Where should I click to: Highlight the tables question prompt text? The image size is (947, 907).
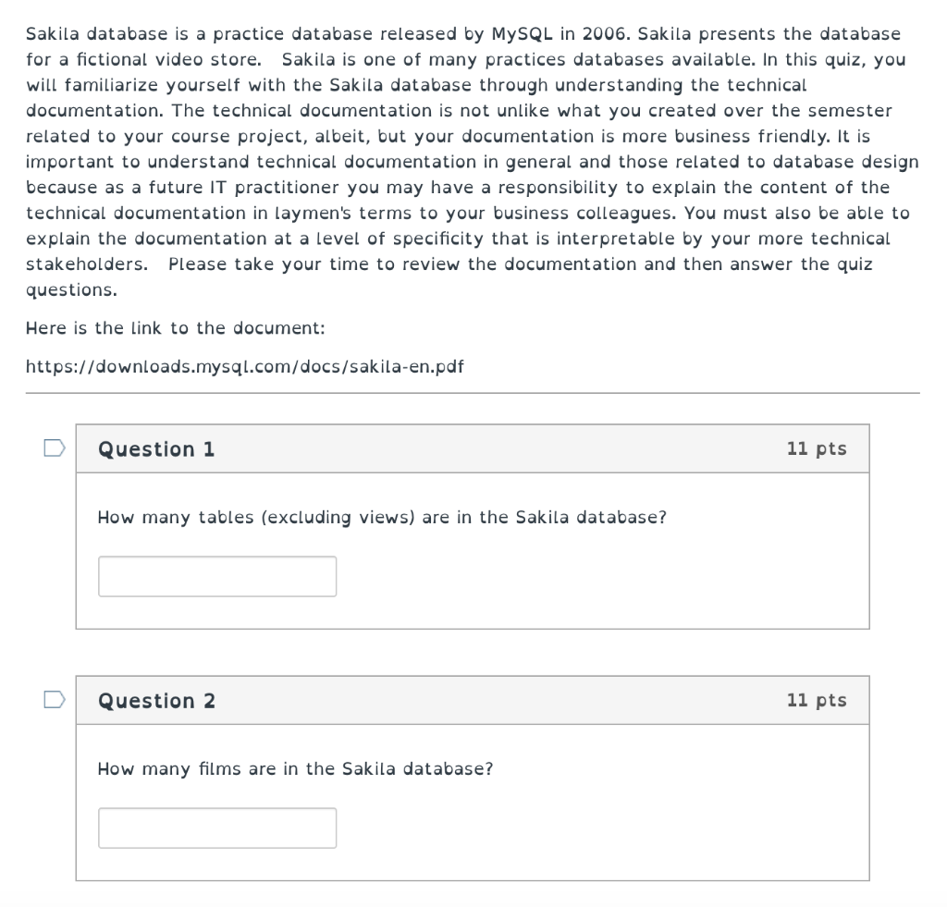coord(381,517)
